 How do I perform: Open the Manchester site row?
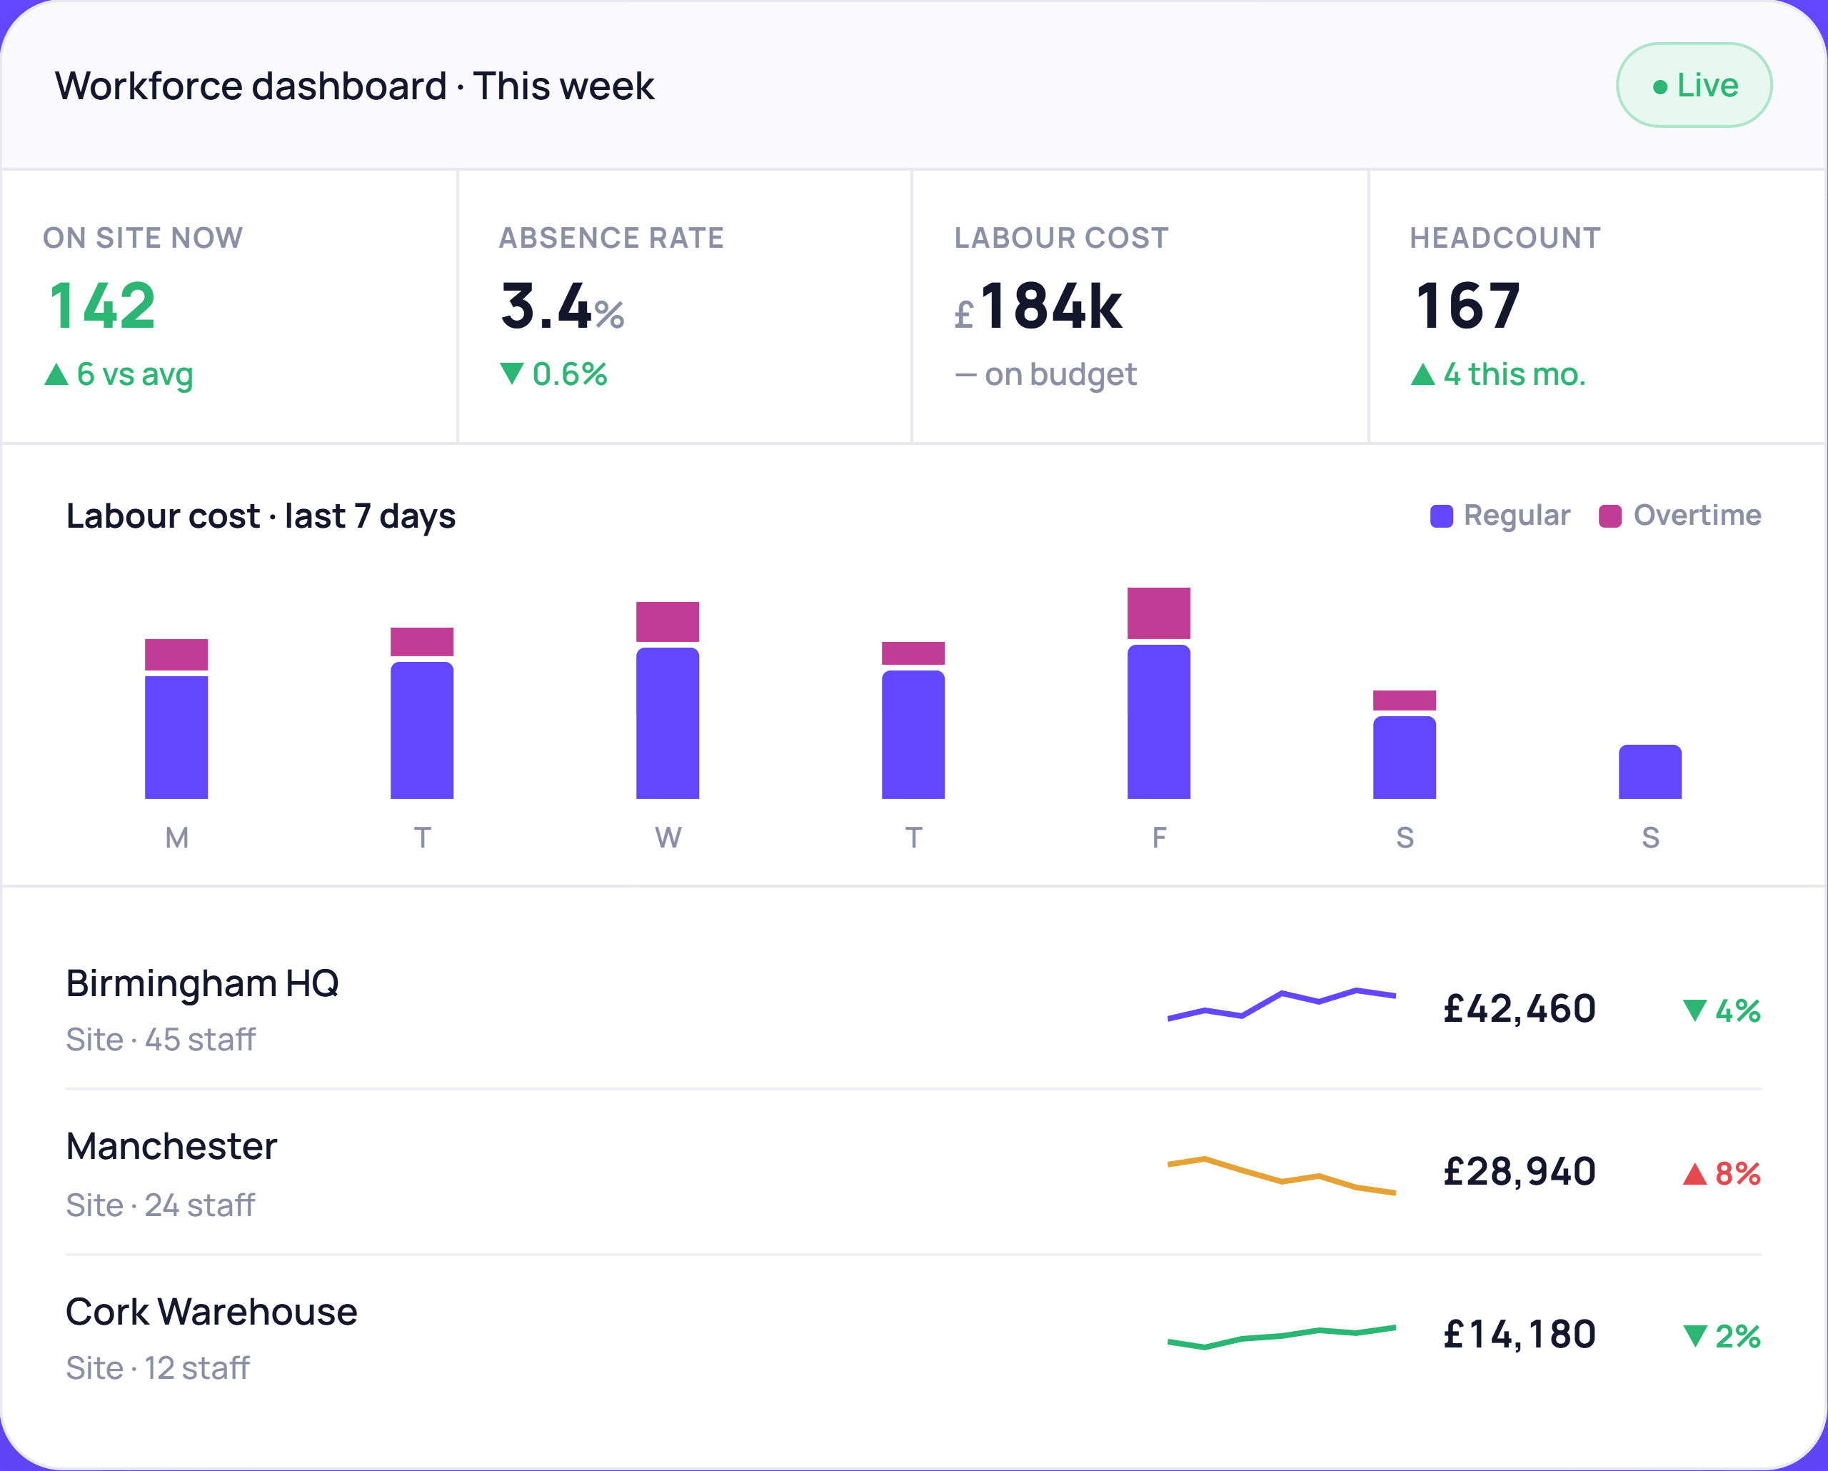click(913, 1173)
